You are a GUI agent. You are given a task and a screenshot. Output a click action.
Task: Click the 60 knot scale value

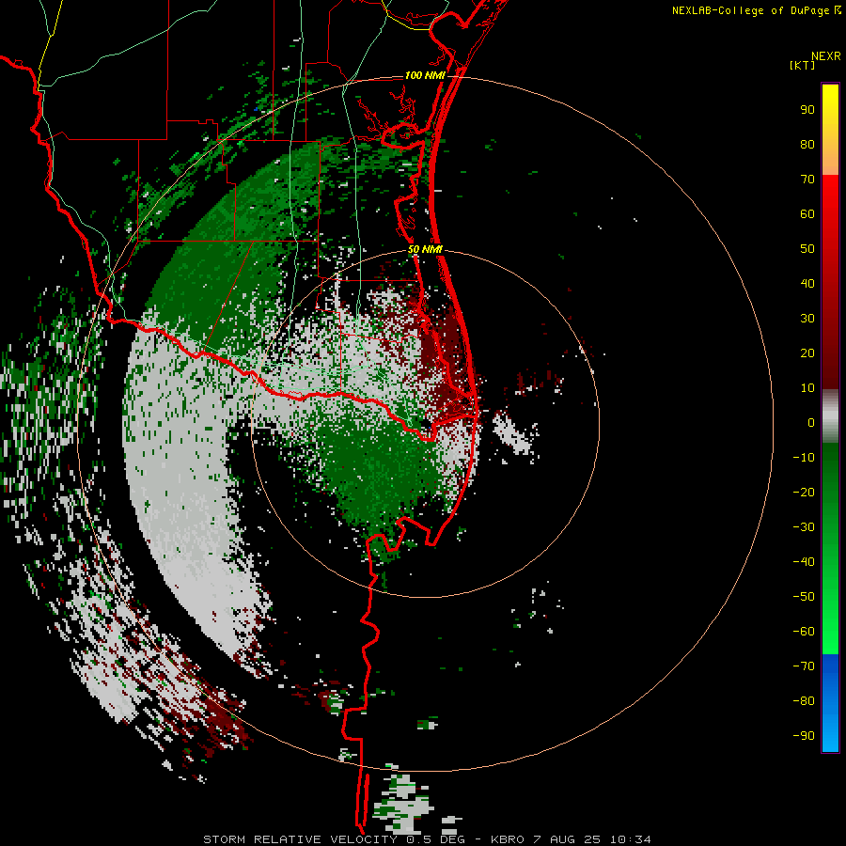(x=807, y=214)
